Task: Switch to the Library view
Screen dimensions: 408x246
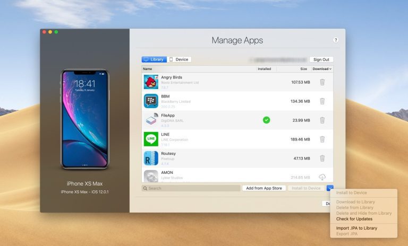Action: (154, 59)
